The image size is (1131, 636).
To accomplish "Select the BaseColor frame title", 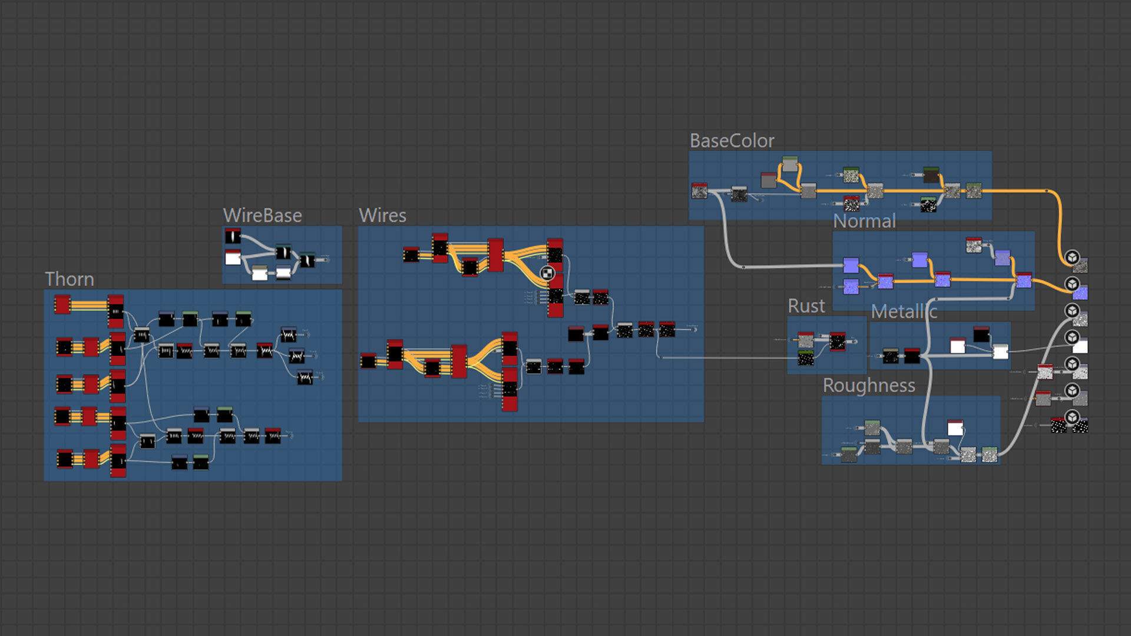I will pyautogui.click(x=732, y=141).
